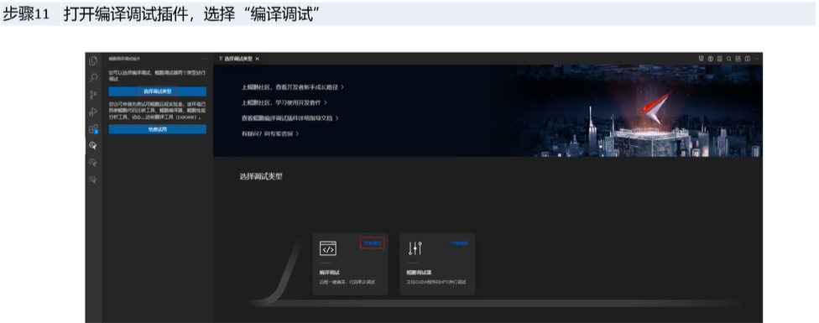The image size is (819, 323).
Task: Open the 有疑问？问专家咨询 link
Action: click(270, 134)
